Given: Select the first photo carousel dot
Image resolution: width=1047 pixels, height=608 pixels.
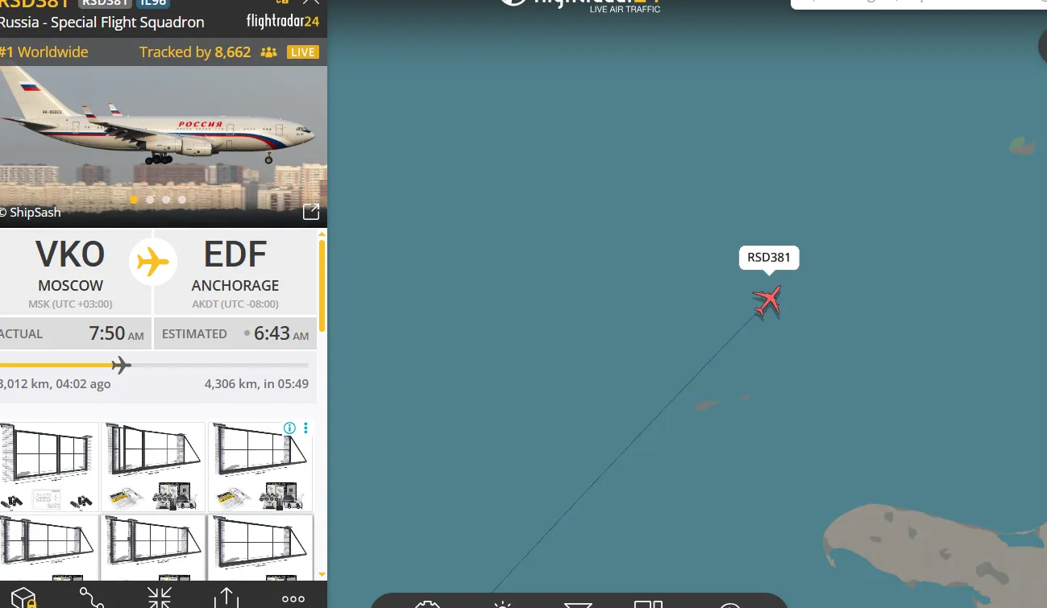Looking at the screenshot, I should pyautogui.click(x=134, y=200).
